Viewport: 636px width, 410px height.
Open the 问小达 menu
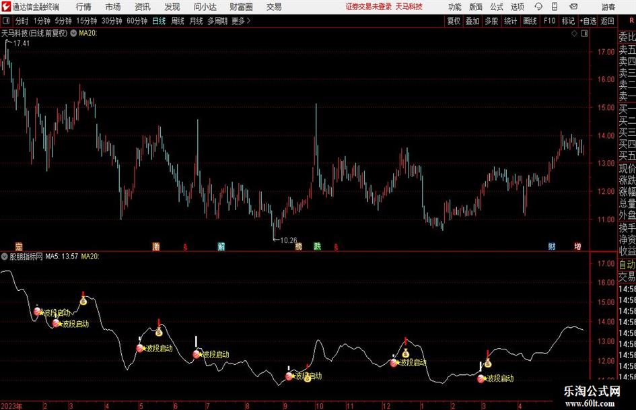coord(205,7)
